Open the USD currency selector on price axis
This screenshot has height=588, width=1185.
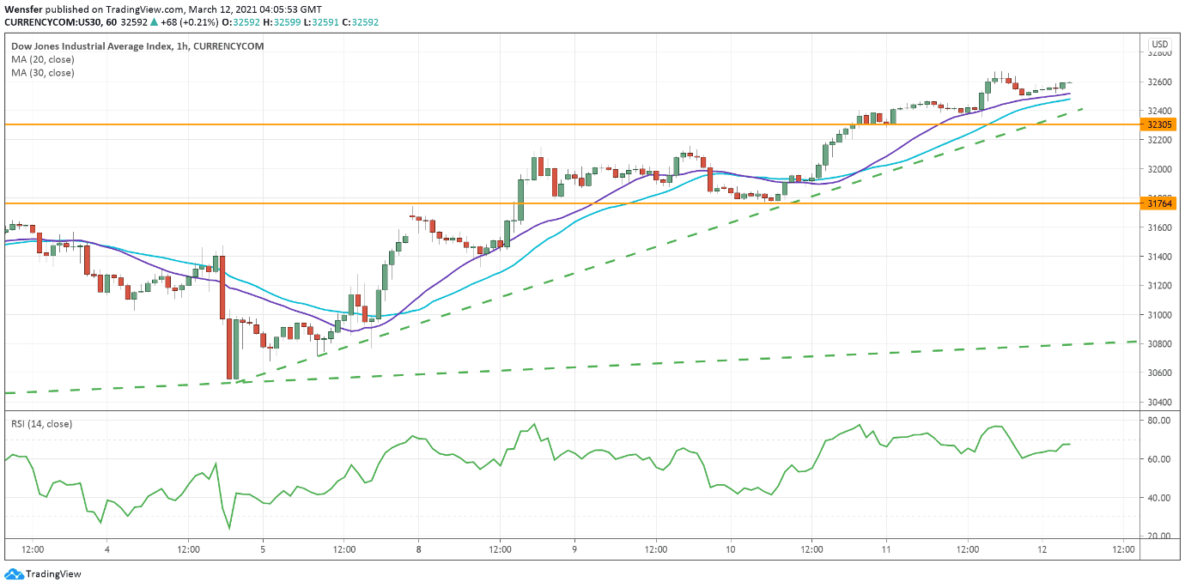pos(1159,45)
